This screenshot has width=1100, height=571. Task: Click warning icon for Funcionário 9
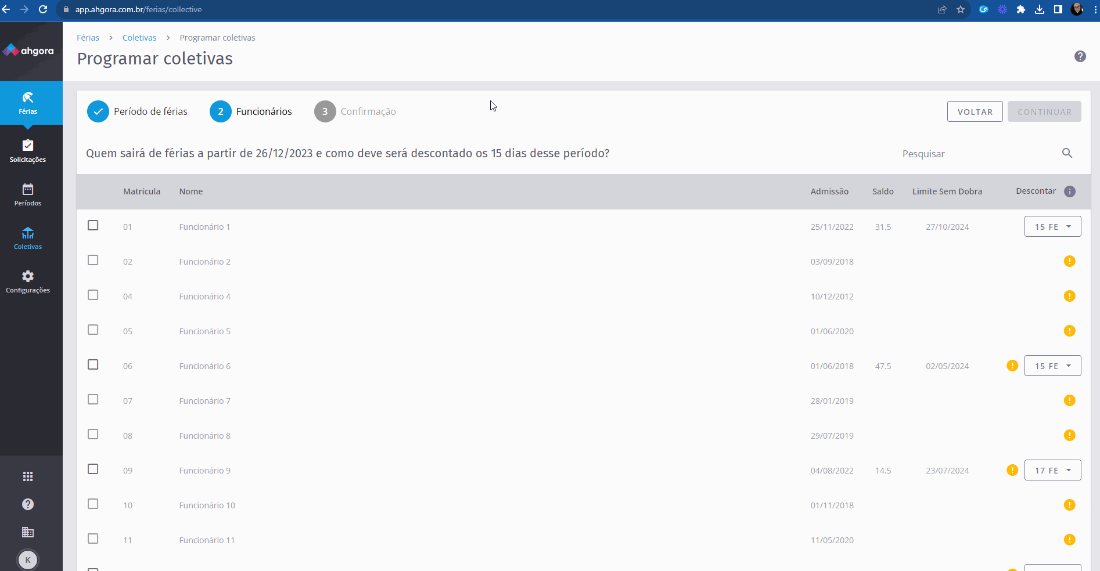tap(1012, 470)
